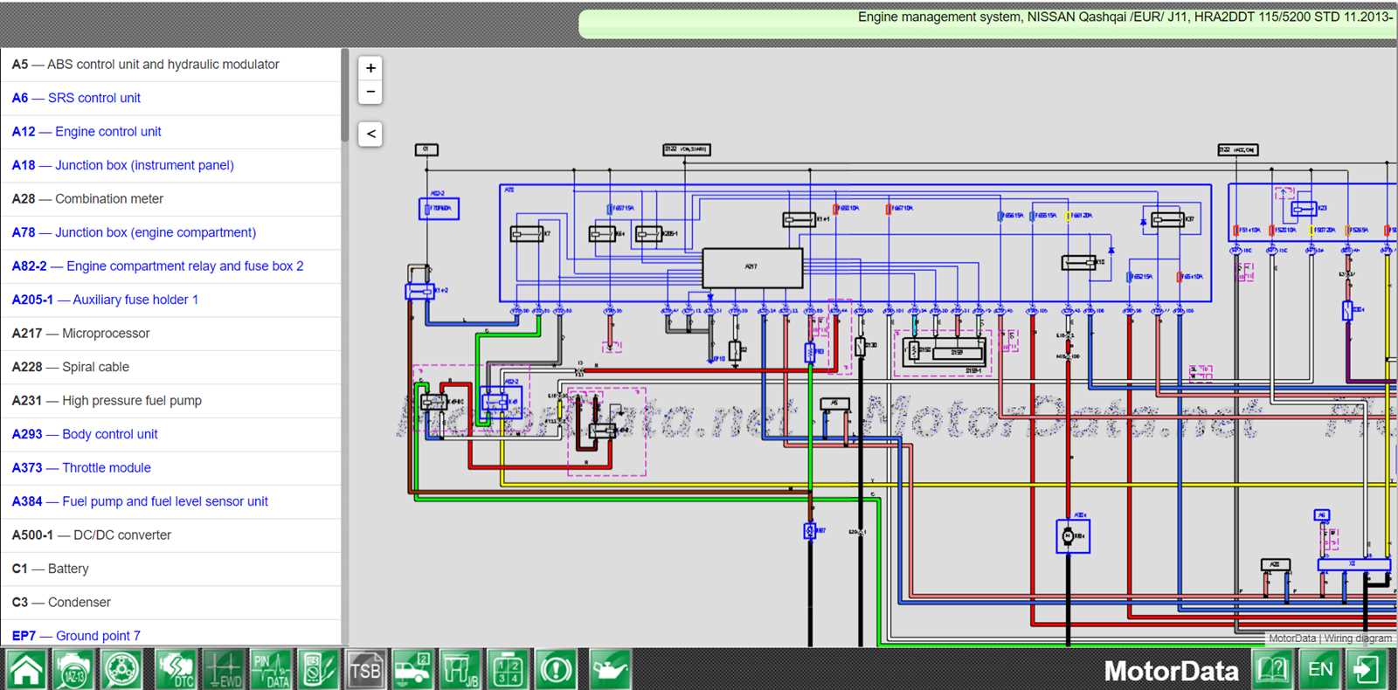The width and height of the screenshot is (1398, 690).
Task: Click the exit/logout door icon
Action: pyautogui.click(x=1367, y=670)
